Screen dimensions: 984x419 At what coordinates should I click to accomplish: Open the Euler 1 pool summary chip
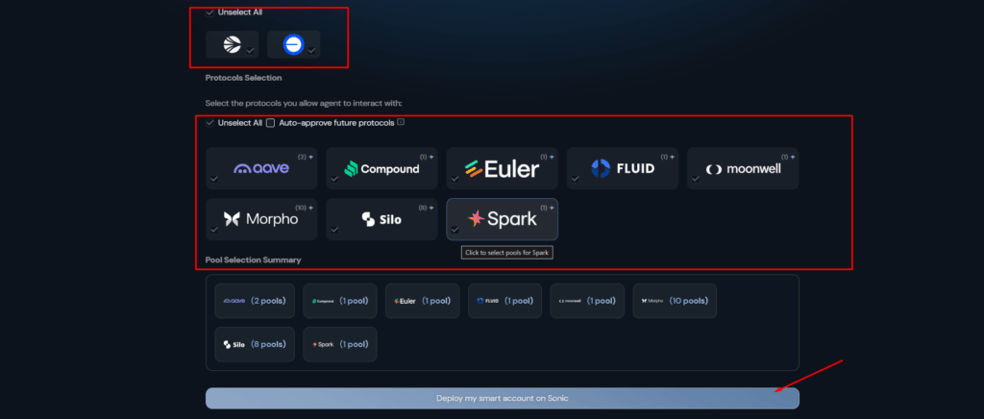click(422, 301)
